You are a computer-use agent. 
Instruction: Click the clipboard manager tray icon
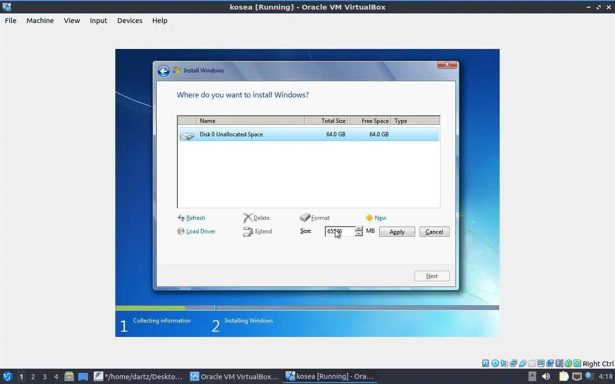pos(564,376)
